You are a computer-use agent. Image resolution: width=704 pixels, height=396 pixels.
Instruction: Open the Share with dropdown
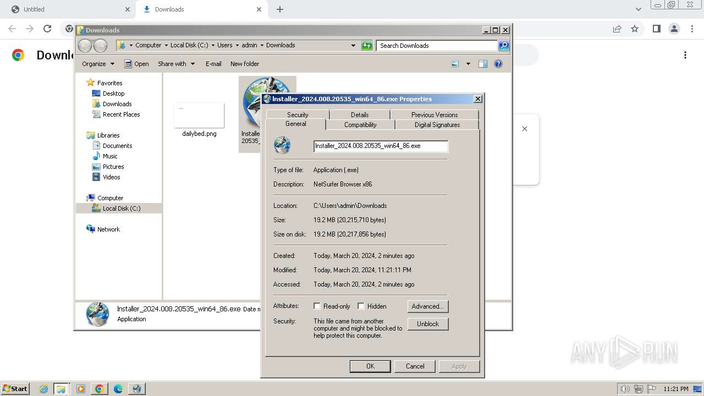point(176,64)
